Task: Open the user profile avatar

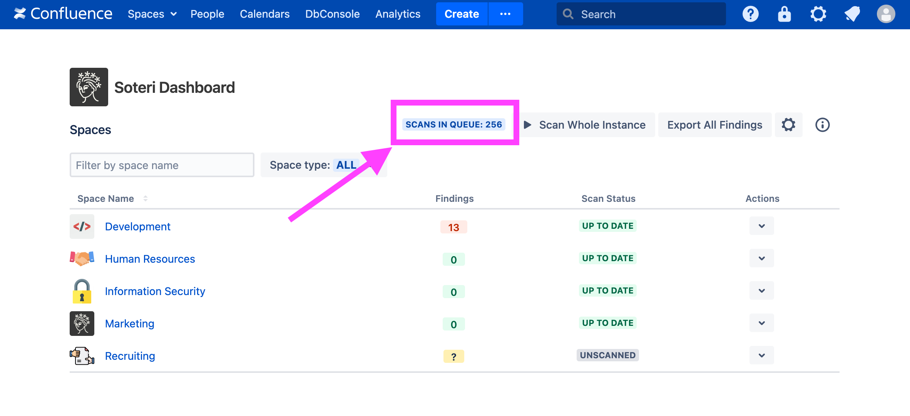Action: coord(886,14)
